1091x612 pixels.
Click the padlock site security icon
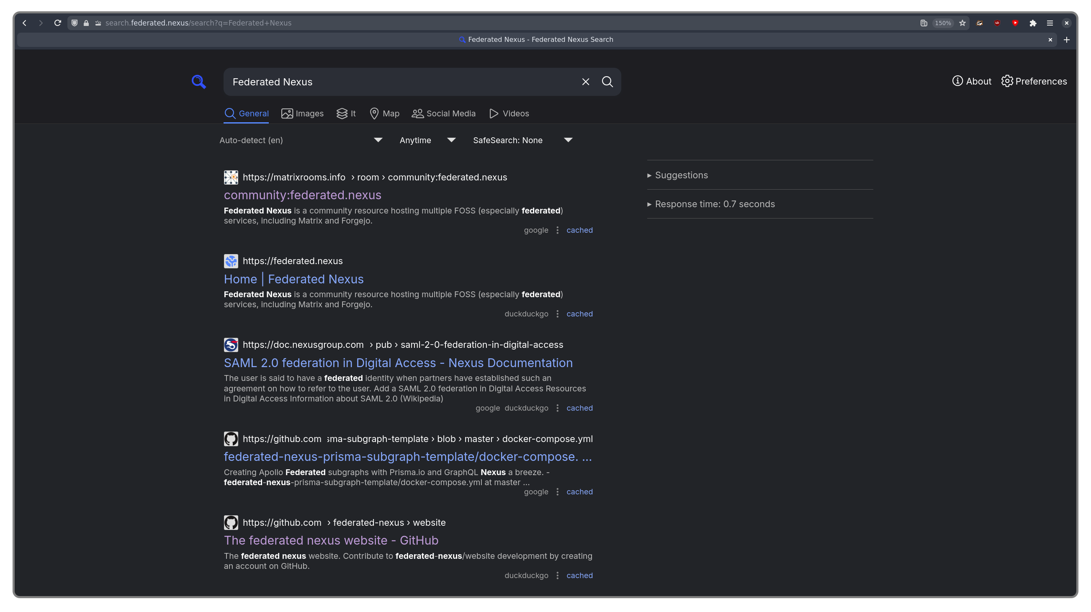coord(86,23)
